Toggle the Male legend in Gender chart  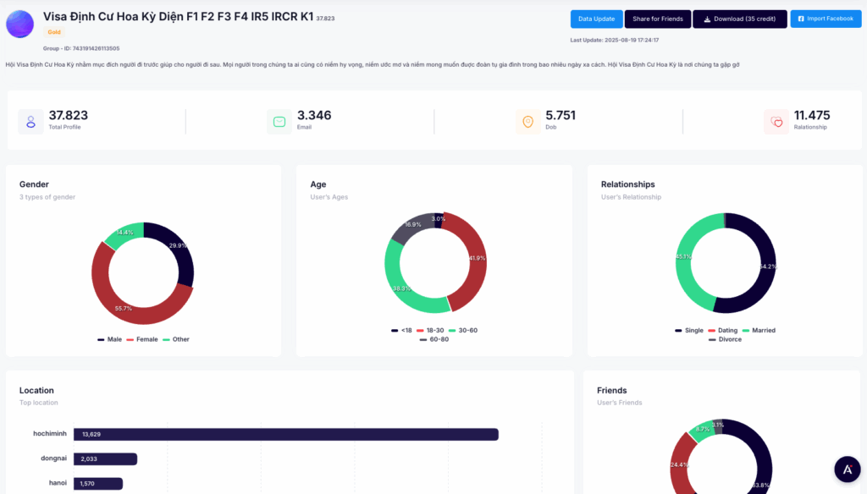coord(110,339)
